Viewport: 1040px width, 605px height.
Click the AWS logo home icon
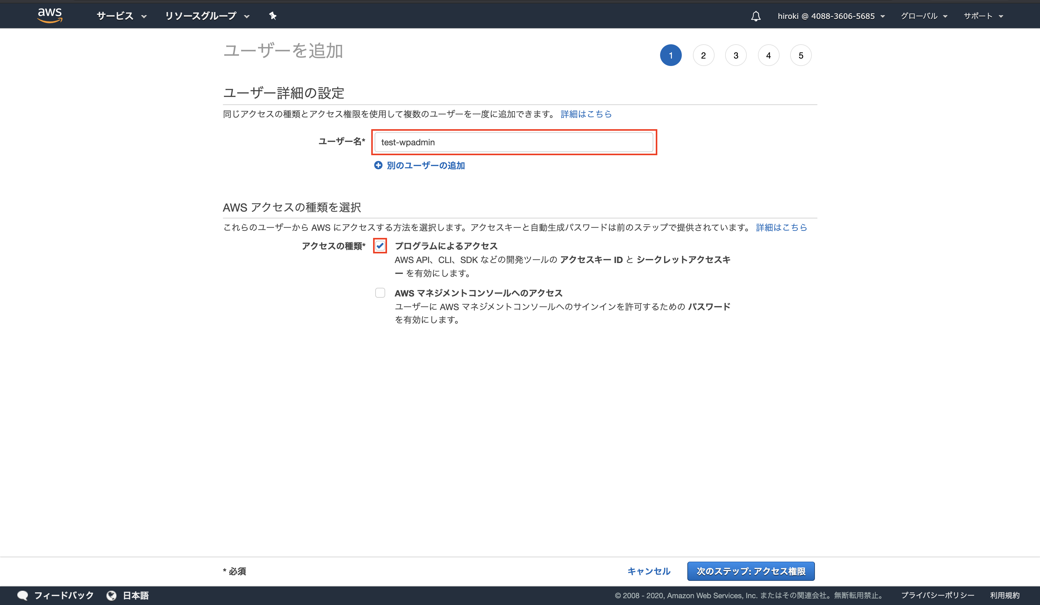tap(50, 15)
